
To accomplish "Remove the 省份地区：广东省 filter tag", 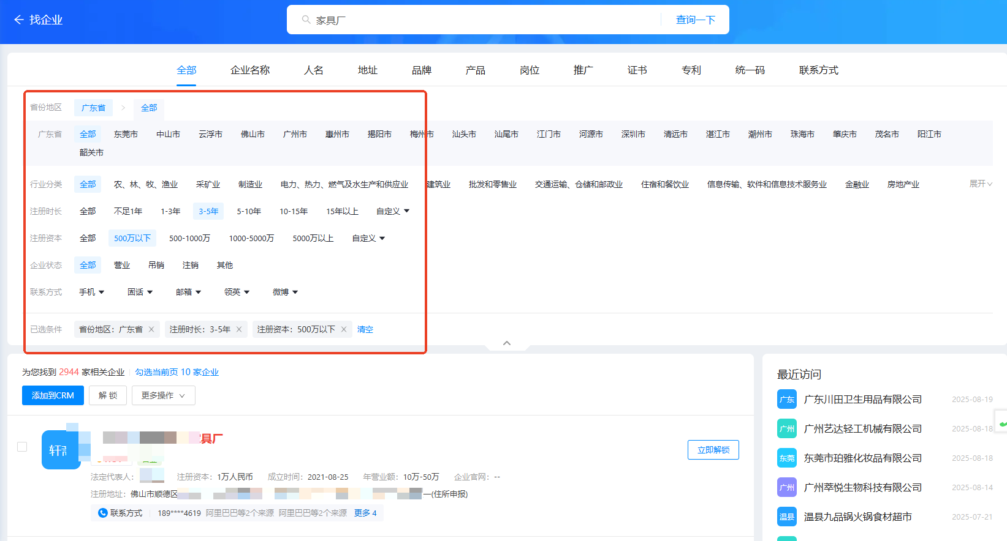I will point(151,329).
